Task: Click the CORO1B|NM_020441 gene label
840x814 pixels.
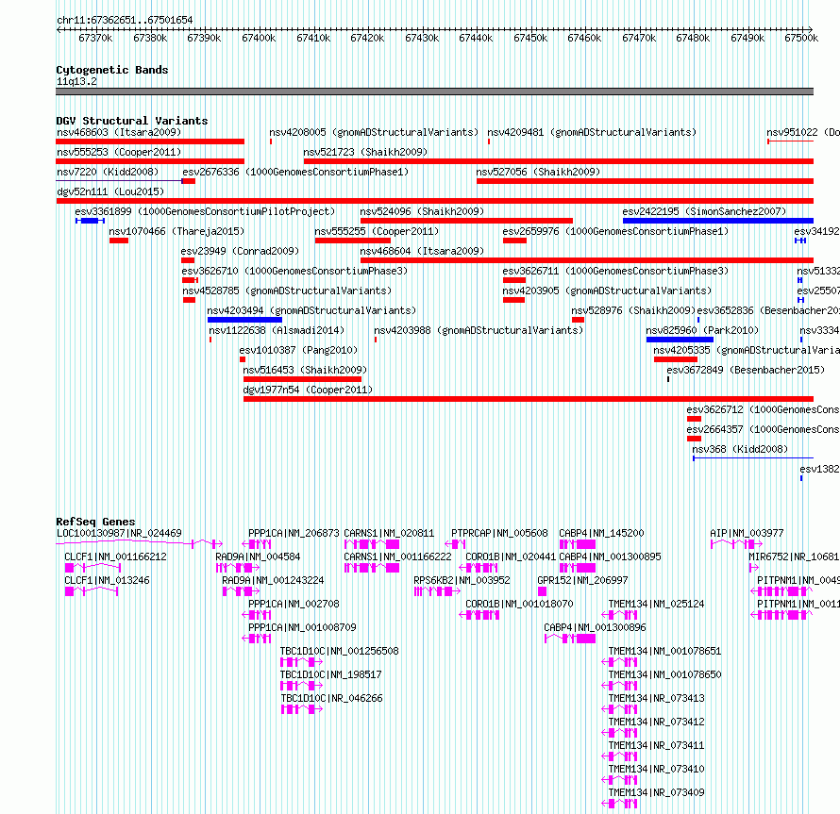Action: (511, 557)
